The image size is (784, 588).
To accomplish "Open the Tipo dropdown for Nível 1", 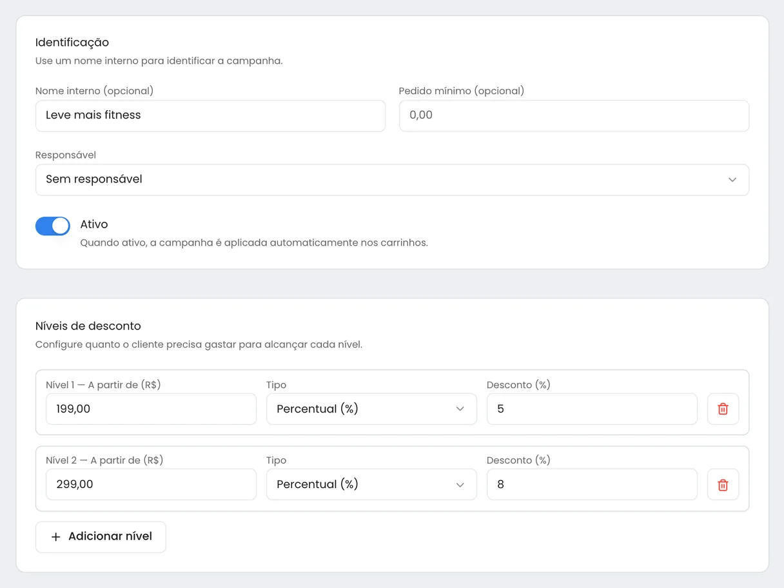I will pos(371,409).
